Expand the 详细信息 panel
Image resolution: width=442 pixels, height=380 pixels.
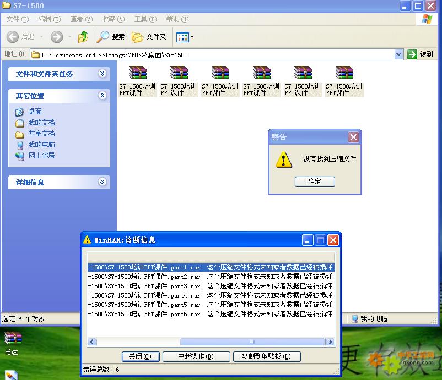pyautogui.click(x=102, y=182)
